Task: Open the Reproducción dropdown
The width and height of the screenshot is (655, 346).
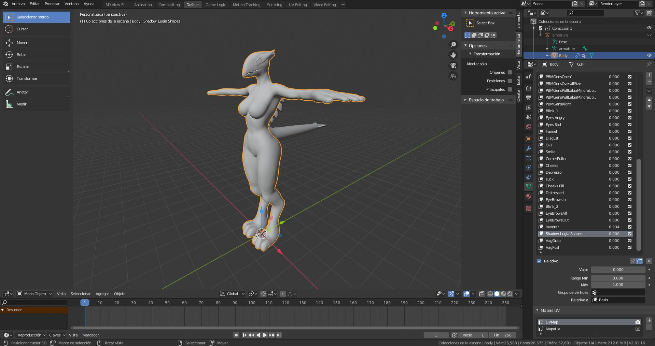Action: click(31, 335)
